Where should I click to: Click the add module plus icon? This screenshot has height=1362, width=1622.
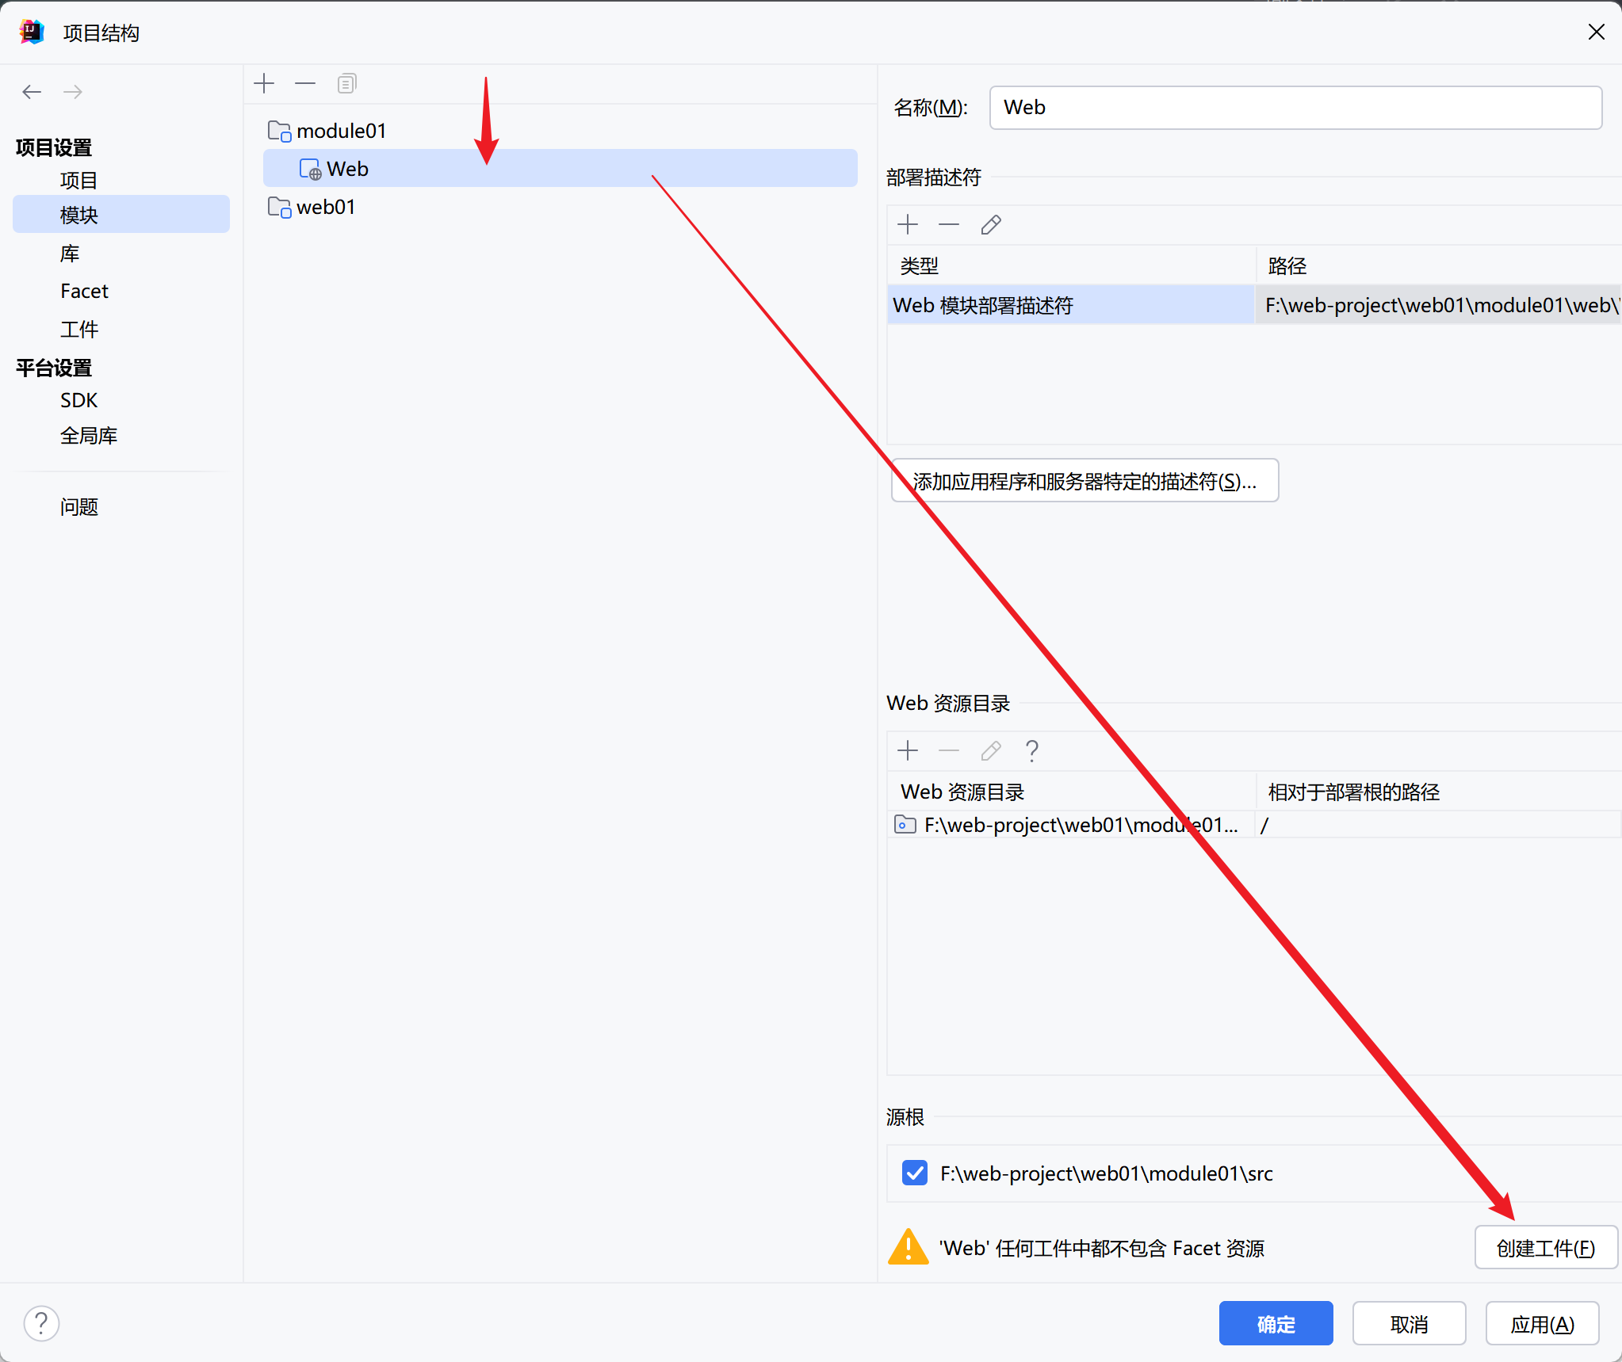pos(264,83)
